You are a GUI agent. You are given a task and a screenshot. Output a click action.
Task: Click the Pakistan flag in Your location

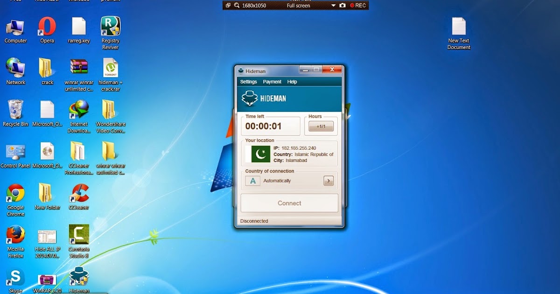(261, 154)
